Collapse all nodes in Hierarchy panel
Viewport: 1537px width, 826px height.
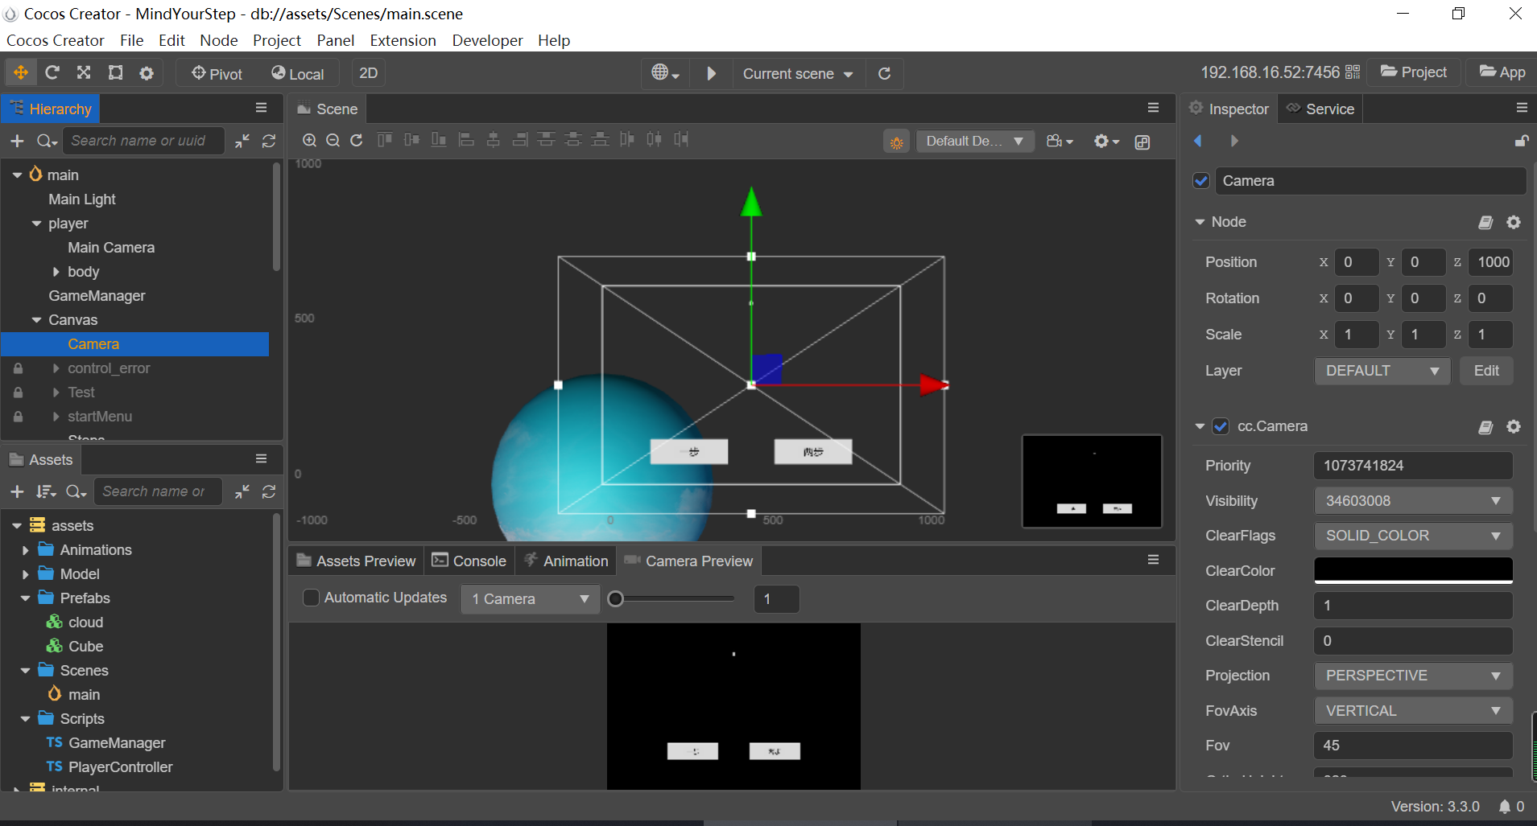(242, 141)
